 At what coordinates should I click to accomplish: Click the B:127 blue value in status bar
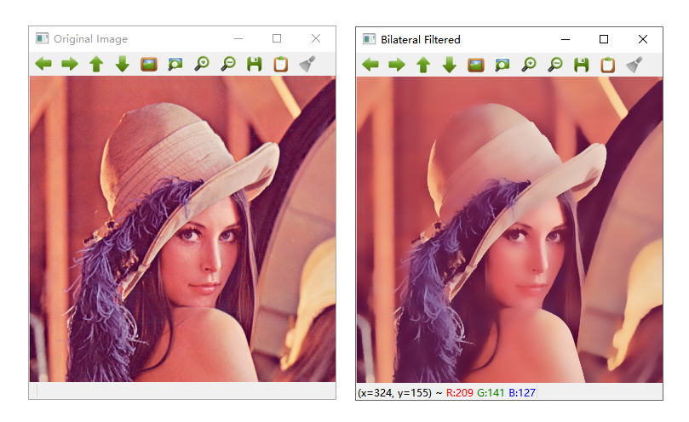(522, 392)
